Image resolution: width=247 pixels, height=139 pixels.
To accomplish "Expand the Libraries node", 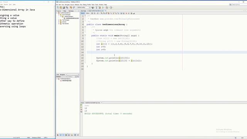I will tap(59, 22).
